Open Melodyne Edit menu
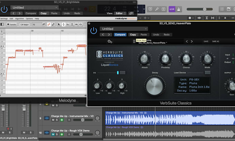235x141 pixels. (11, 19)
